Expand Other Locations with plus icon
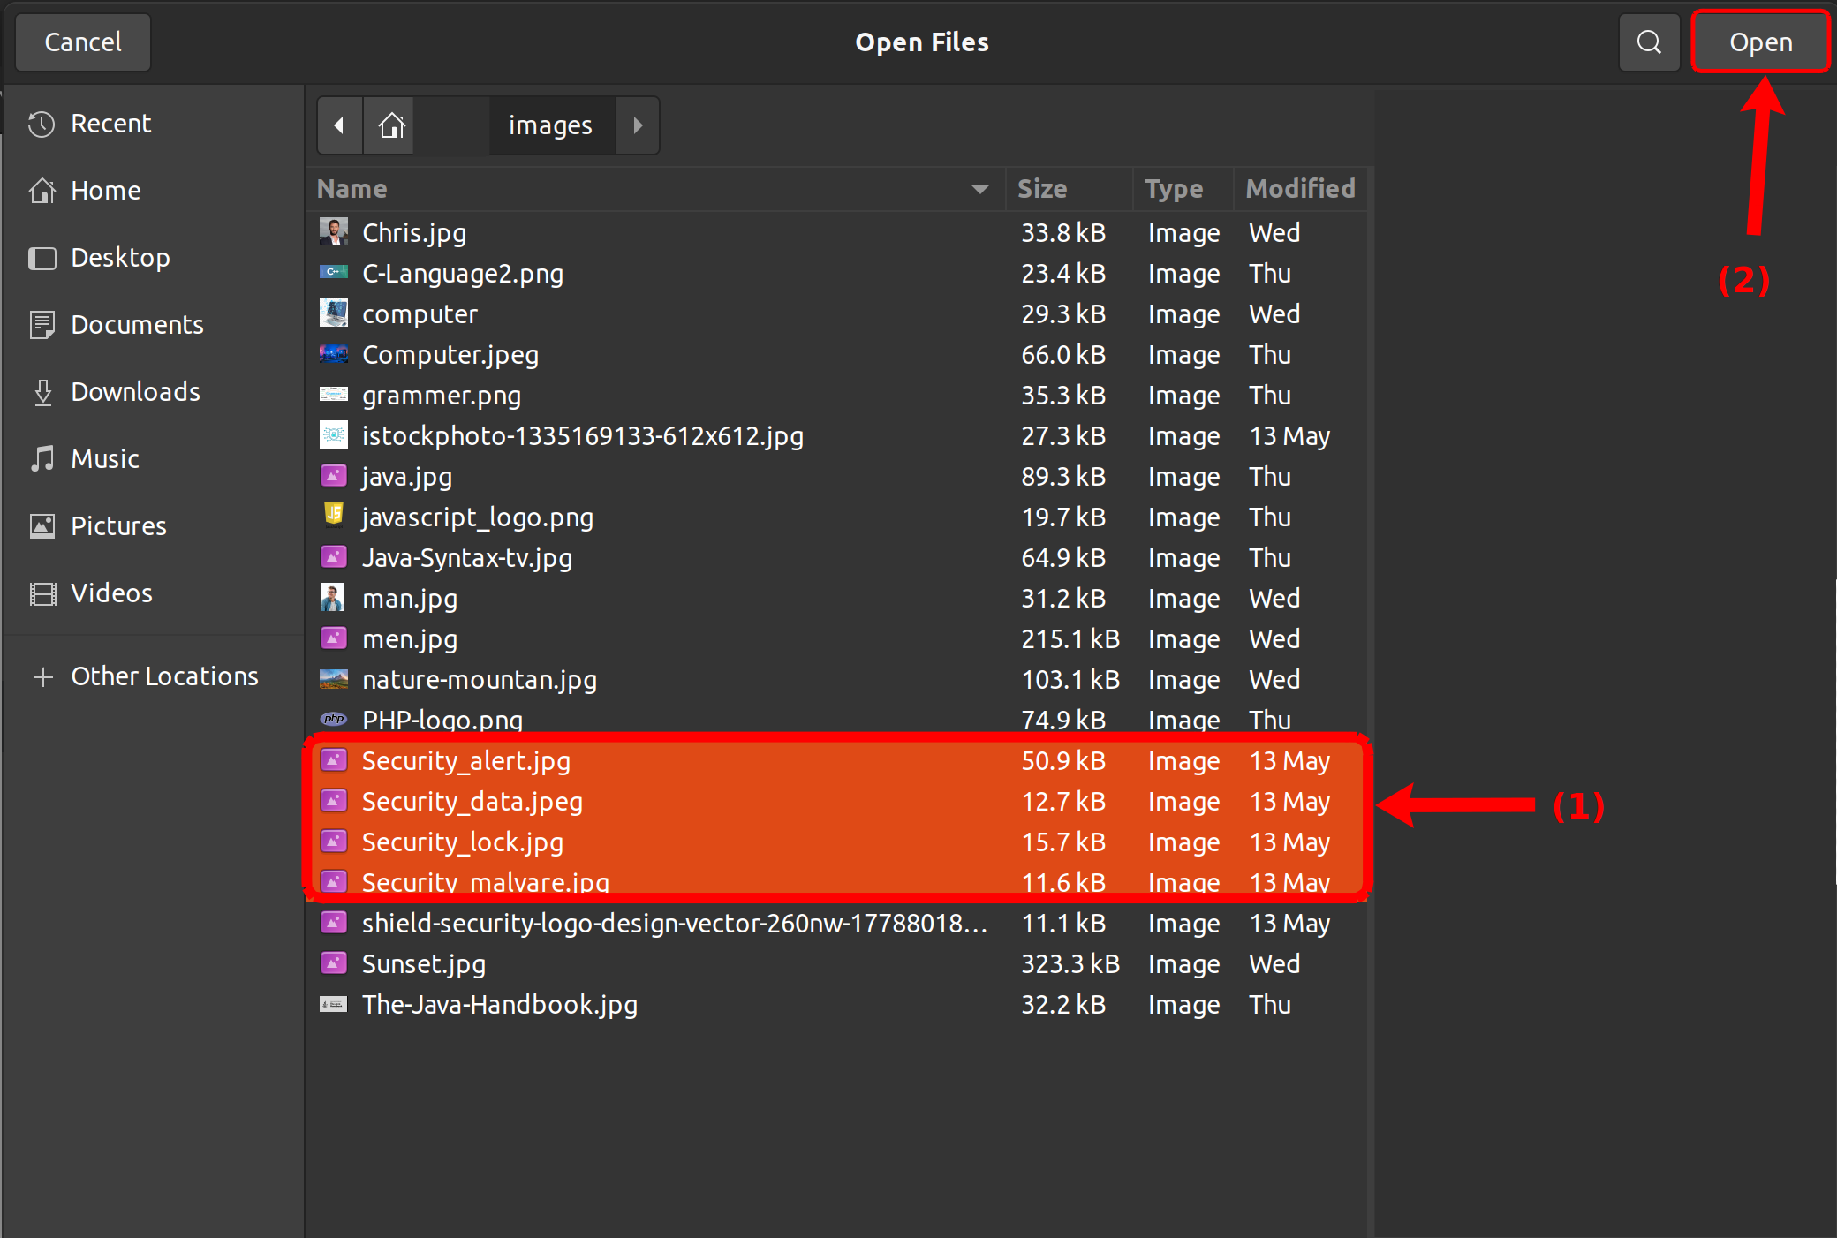This screenshot has height=1238, width=1837. click(x=42, y=677)
